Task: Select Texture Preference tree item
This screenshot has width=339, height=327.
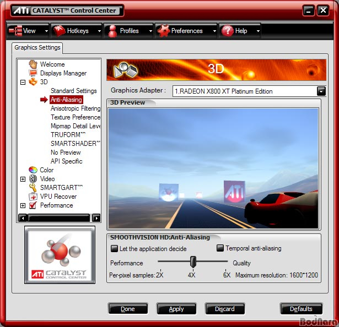Action: [75, 117]
